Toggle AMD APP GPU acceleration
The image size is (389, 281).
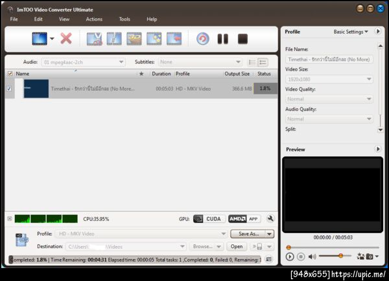(x=244, y=219)
